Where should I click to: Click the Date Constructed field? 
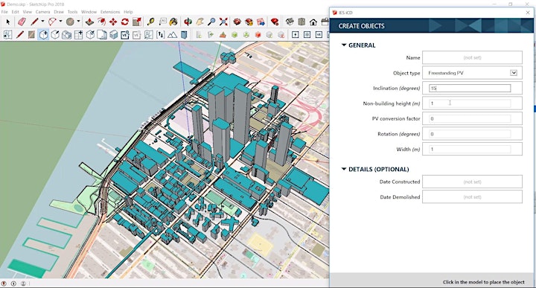(472, 182)
